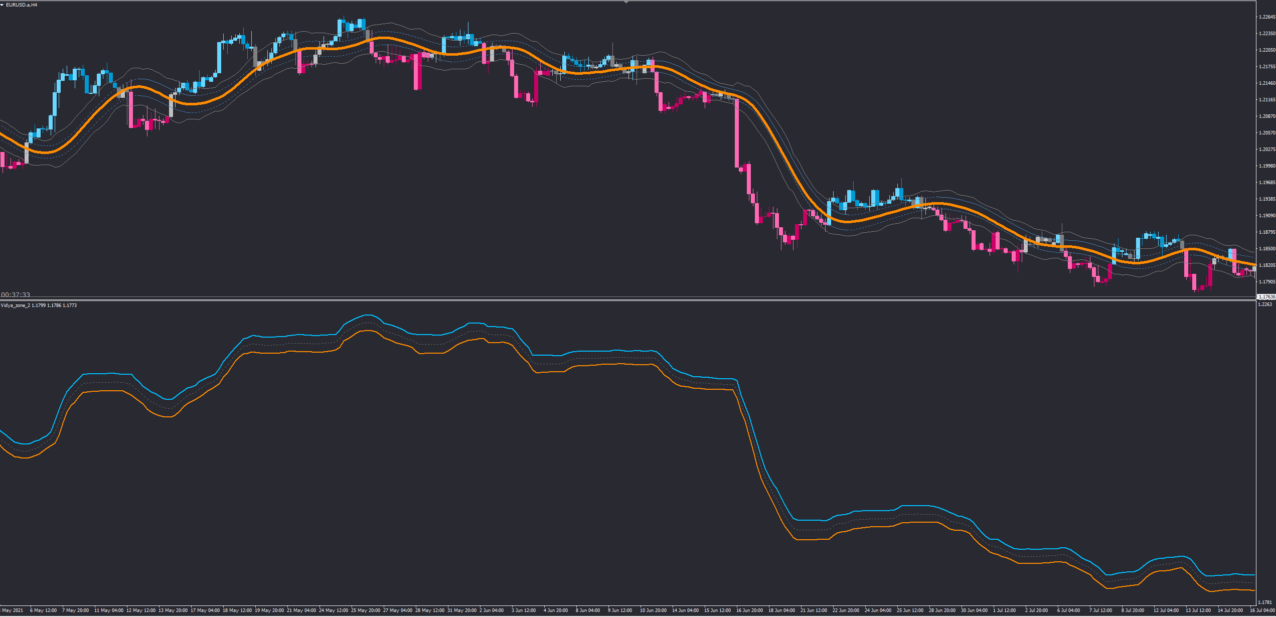This screenshot has width=1276, height=617.
Task: Click the 1.20275 price scale label
Action: [1266, 149]
